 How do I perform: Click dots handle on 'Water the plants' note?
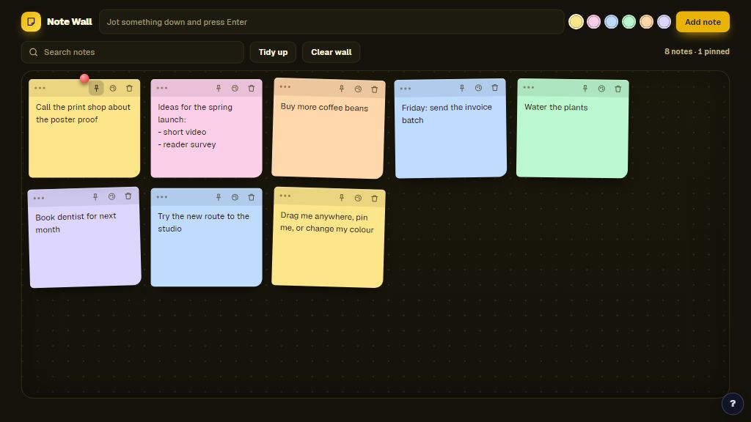(528, 87)
